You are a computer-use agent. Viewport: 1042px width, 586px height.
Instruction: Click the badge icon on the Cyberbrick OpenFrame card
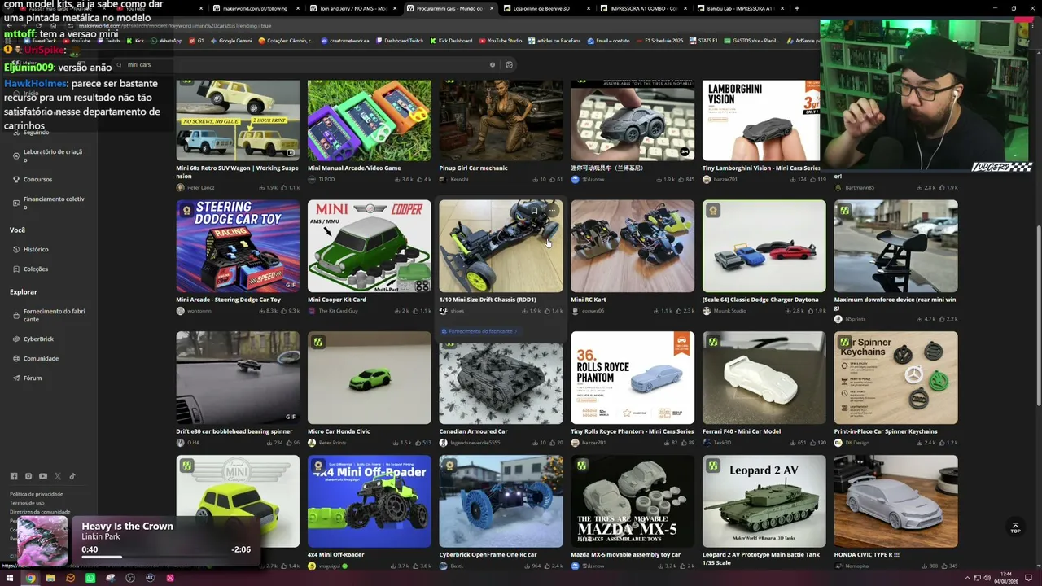coord(450,466)
